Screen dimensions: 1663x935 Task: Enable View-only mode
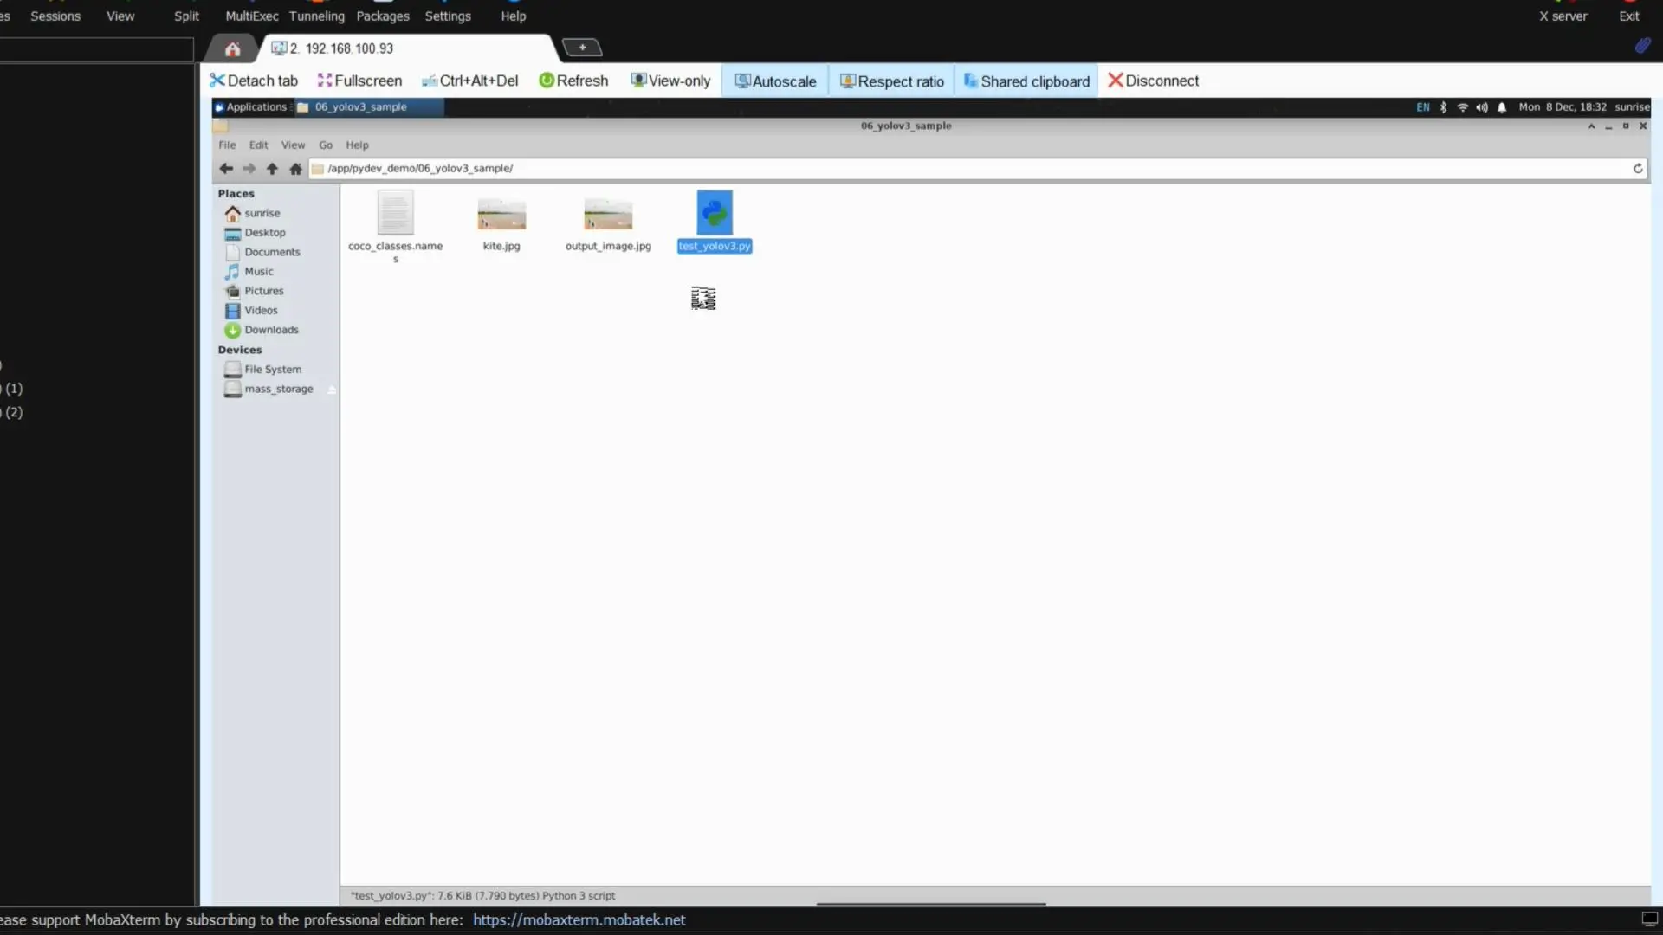(x=670, y=81)
